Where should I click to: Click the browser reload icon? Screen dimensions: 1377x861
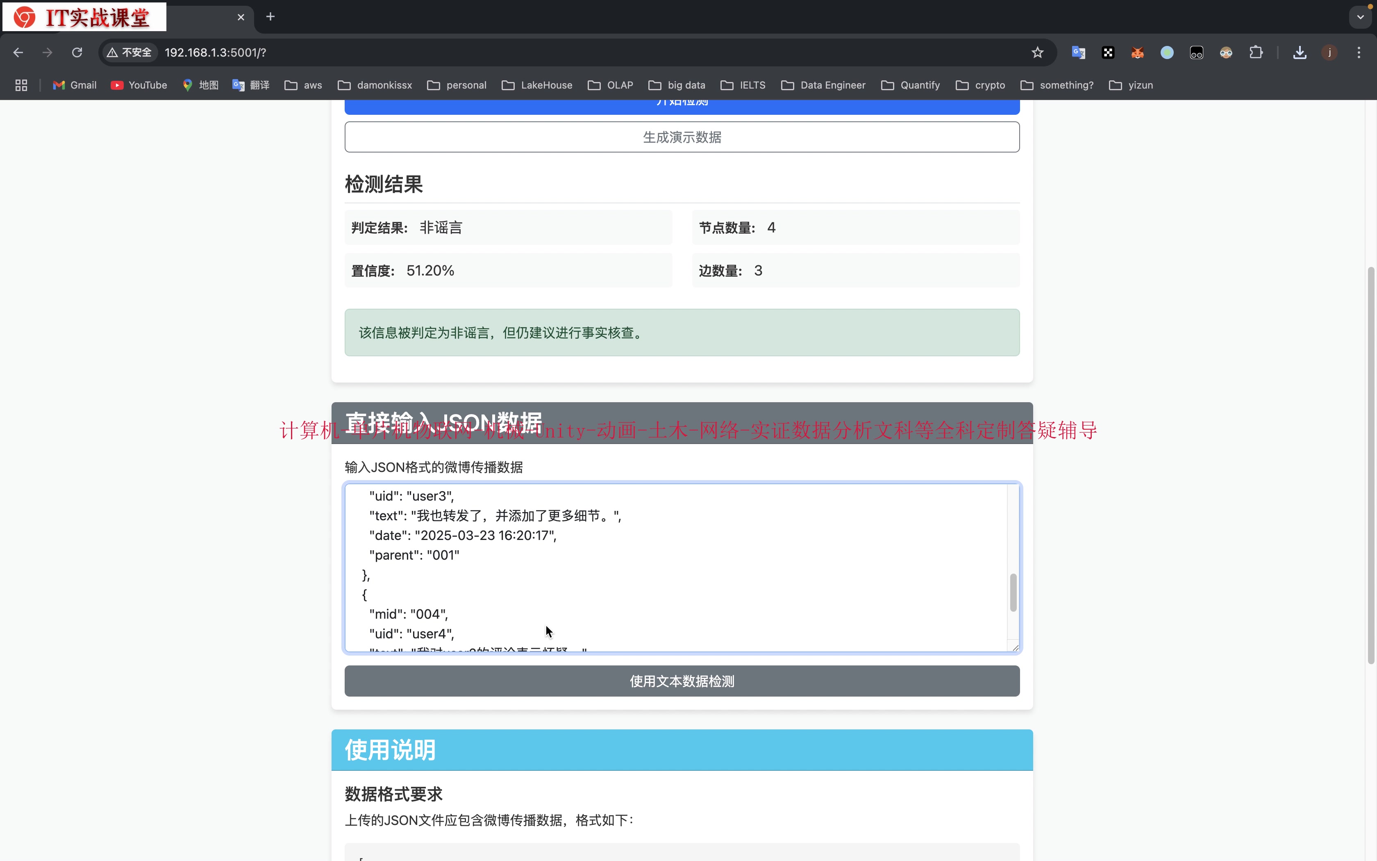77,52
